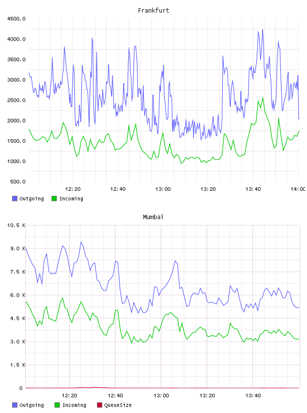Click the 13:00 time label on the Mumbai chart
The width and height of the screenshot is (307, 413).
161,396
